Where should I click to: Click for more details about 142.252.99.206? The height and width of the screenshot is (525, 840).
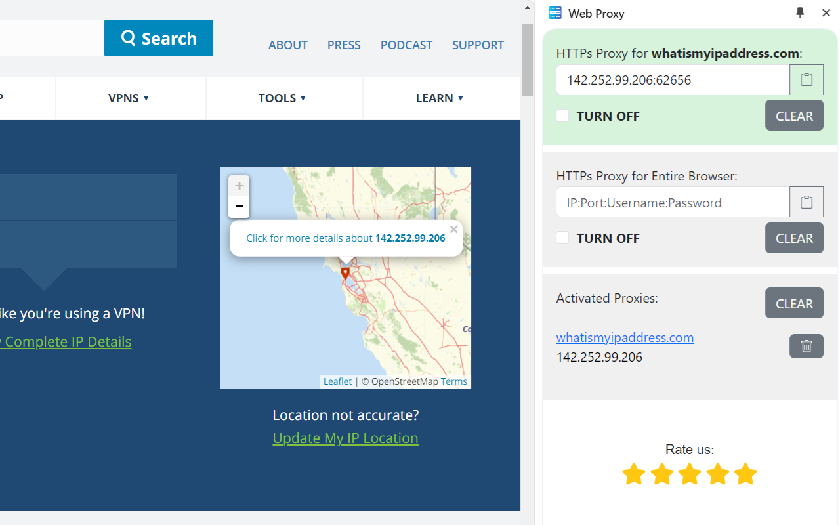pyautogui.click(x=346, y=238)
